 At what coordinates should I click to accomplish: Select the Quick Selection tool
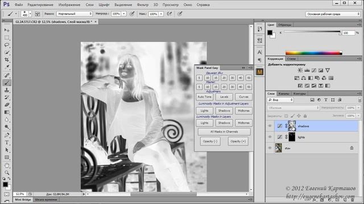point(7,52)
